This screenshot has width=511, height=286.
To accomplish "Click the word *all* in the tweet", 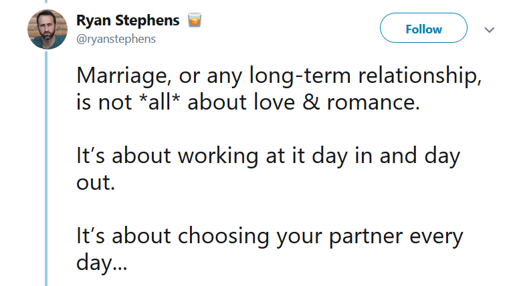I will (159, 102).
